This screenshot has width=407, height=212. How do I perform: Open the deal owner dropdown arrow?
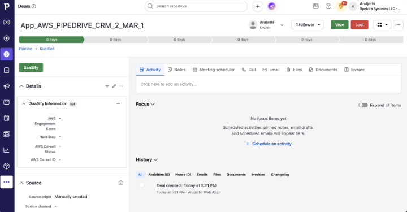(x=282, y=25)
